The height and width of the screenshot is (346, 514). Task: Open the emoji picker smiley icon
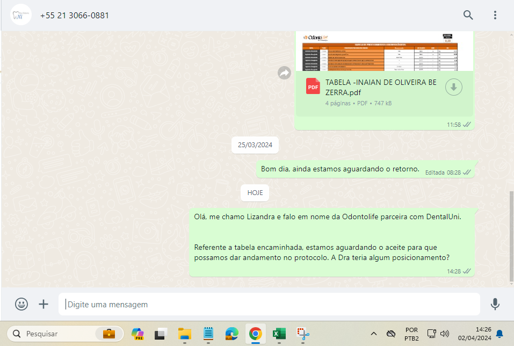coord(21,304)
